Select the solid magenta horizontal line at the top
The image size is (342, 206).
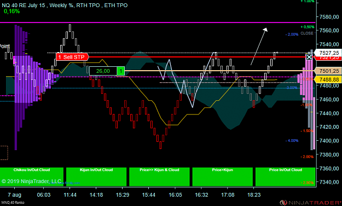(158, 22)
